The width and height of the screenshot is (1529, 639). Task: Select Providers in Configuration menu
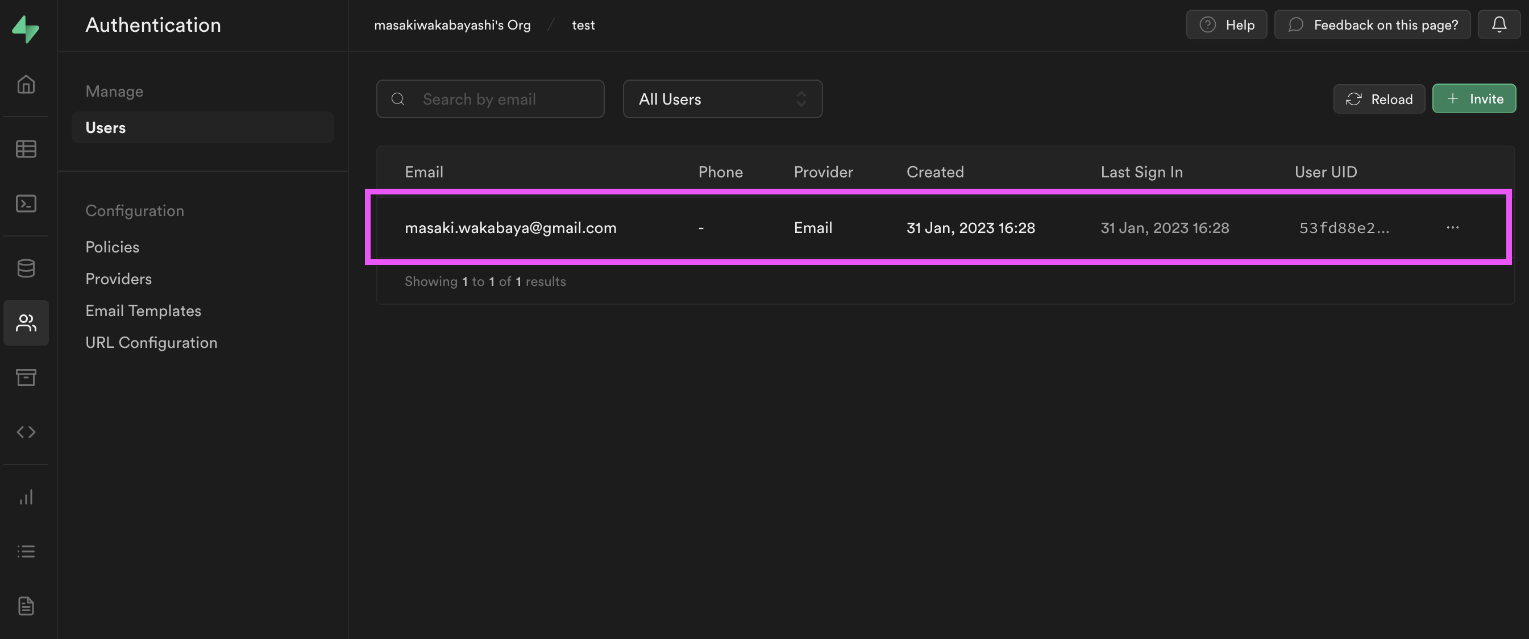click(118, 279)
